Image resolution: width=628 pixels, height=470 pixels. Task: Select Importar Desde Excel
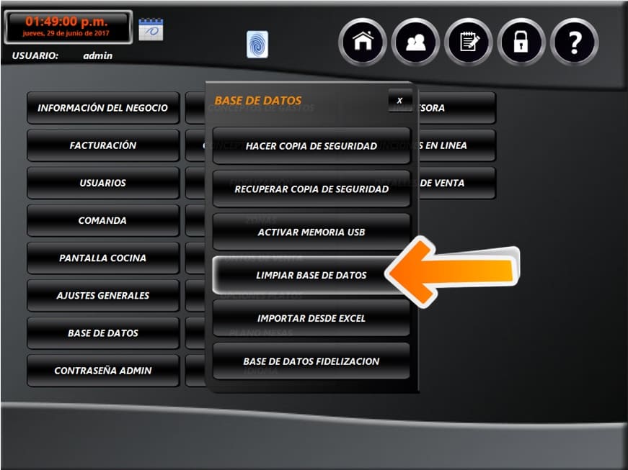[x=311, y=318]
